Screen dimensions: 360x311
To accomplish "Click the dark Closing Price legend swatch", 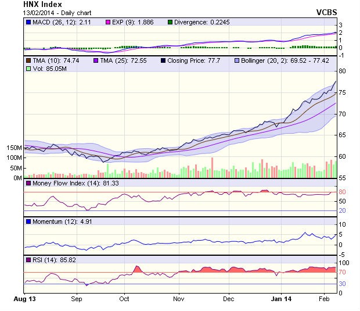I will [163, 60].
